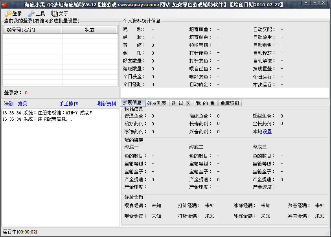Viewport: 331px width, 237px height.
Task: Click the 高级鱼食 label
Action: tap(200, 116)
